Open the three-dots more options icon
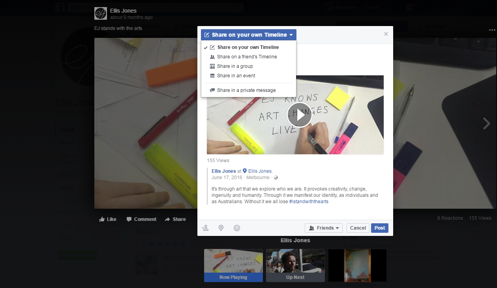The image size is (497, 288). [492, 30]
